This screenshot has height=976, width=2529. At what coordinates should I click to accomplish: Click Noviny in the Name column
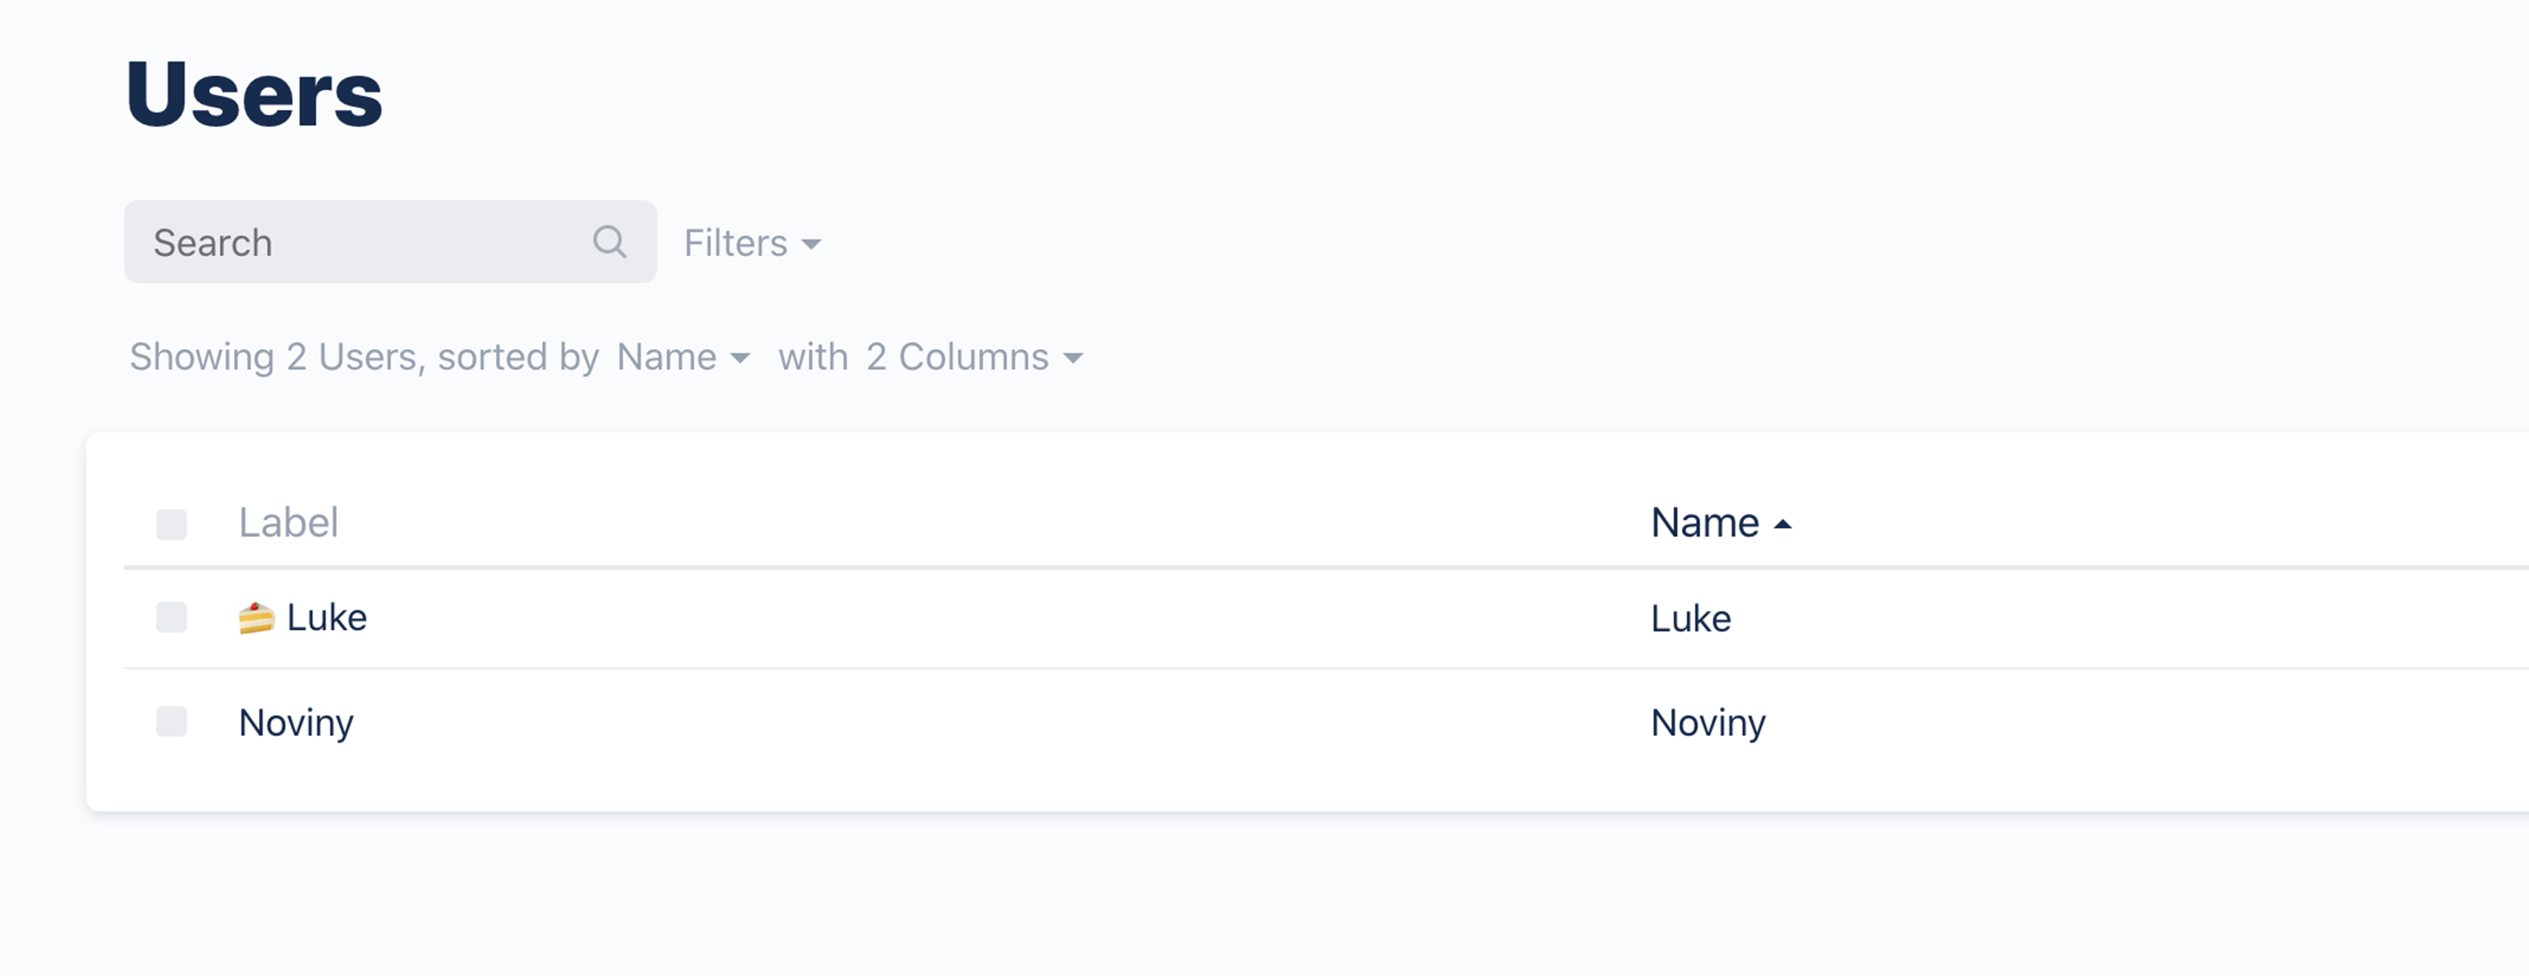(1709, 722)
